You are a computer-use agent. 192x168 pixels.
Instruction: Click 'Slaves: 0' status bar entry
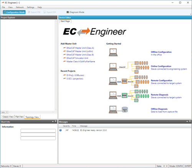[17, 166]
